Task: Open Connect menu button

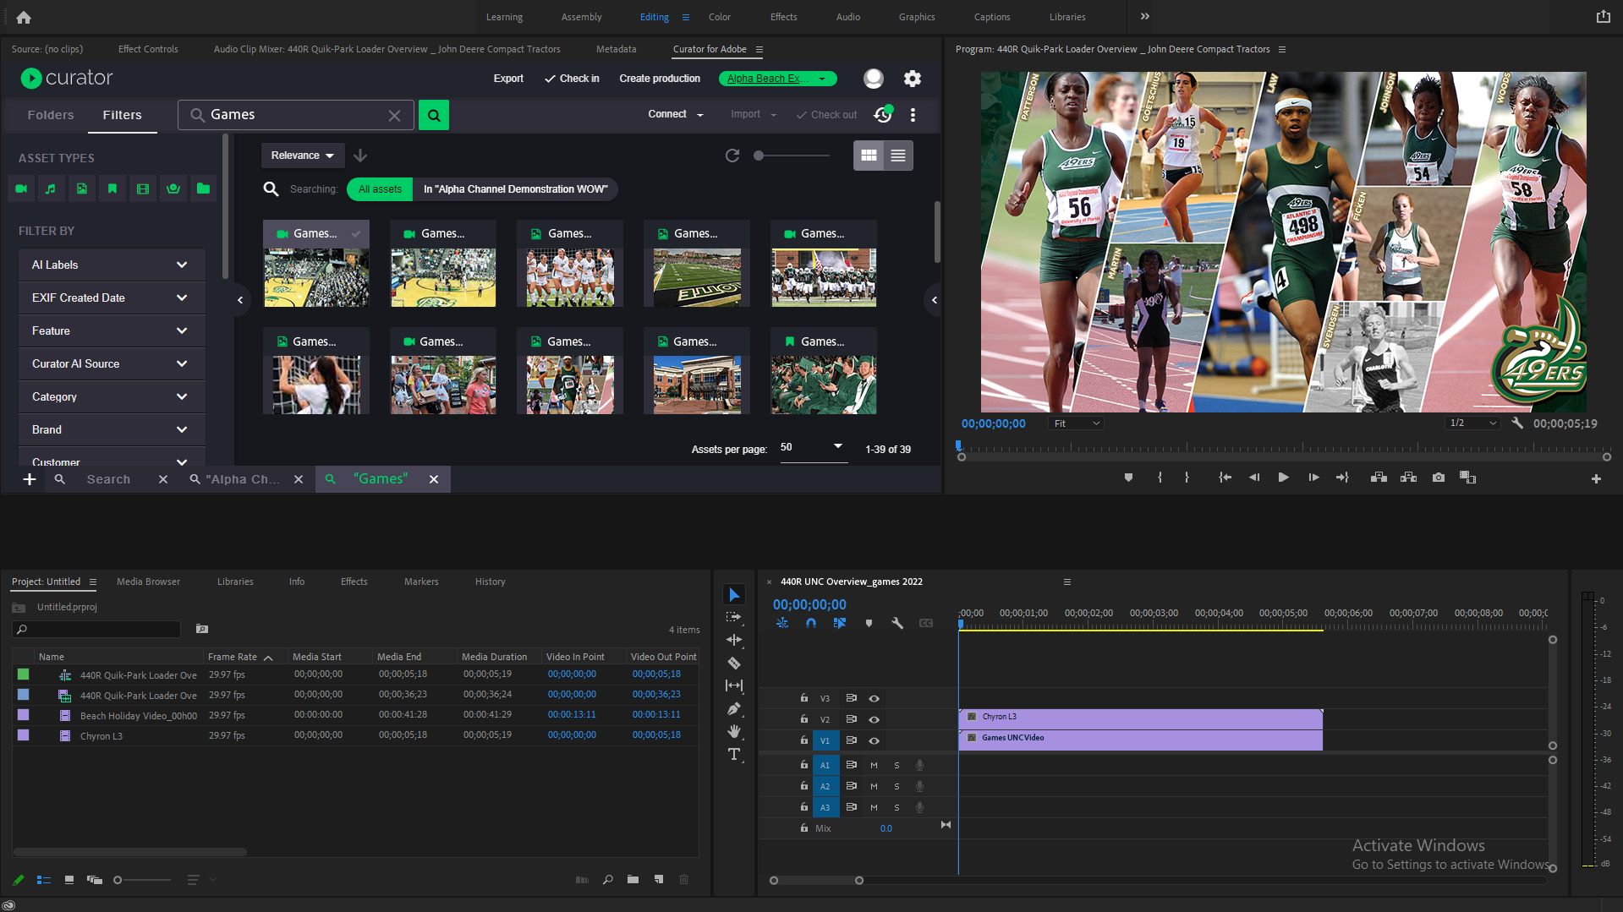Action: click(675, 114)
